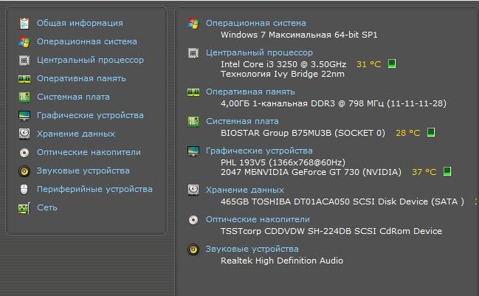Click the text TSSTcorp CDDVDW SH-224DB SCSI CdRom Device
Screen dimensions: 479x296
click(x=331, y=231)
